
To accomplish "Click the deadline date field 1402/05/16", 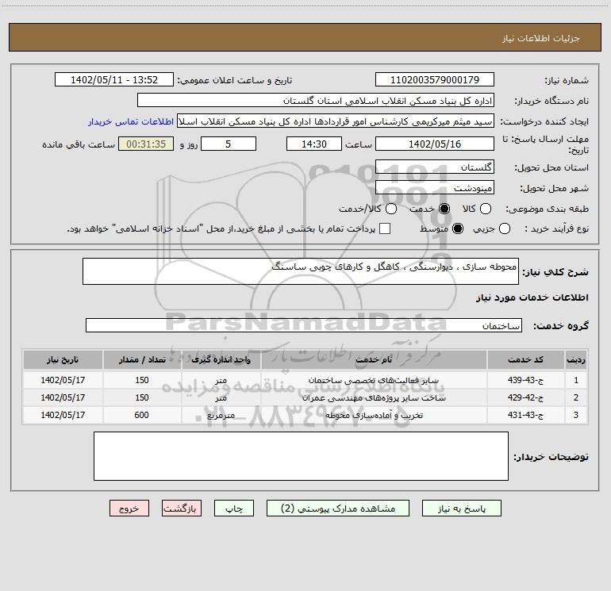I will pos(435,144).
